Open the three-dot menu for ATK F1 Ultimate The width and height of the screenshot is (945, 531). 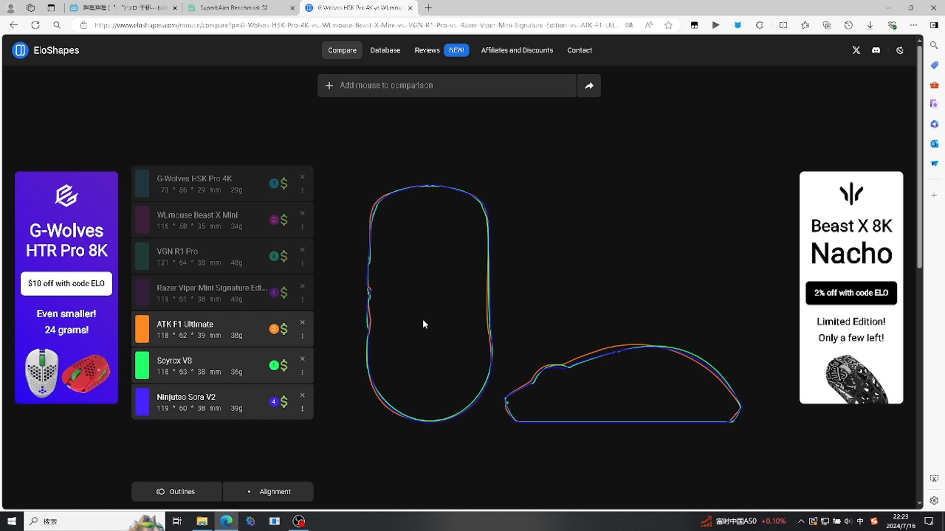(x=302, y=336)
